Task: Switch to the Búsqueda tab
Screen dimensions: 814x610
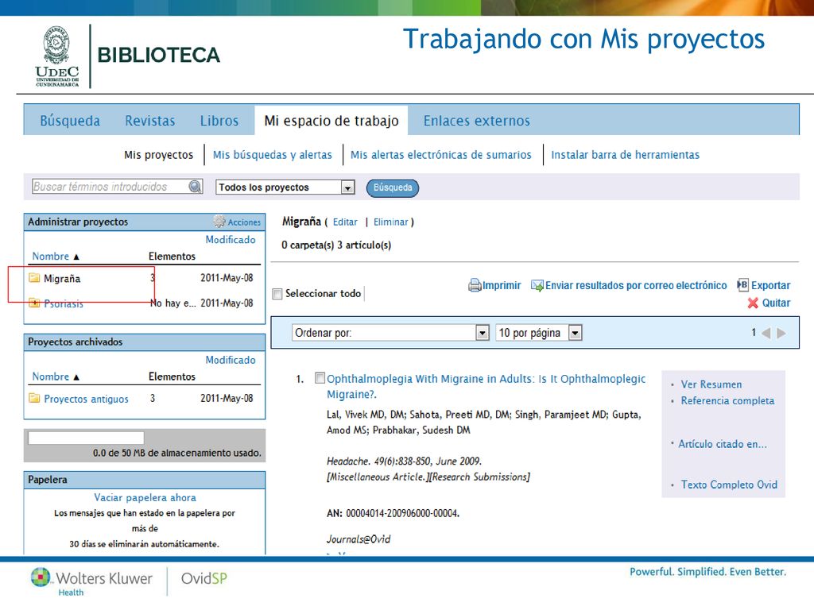Action: pyautogui.click(x=70, y=121)
